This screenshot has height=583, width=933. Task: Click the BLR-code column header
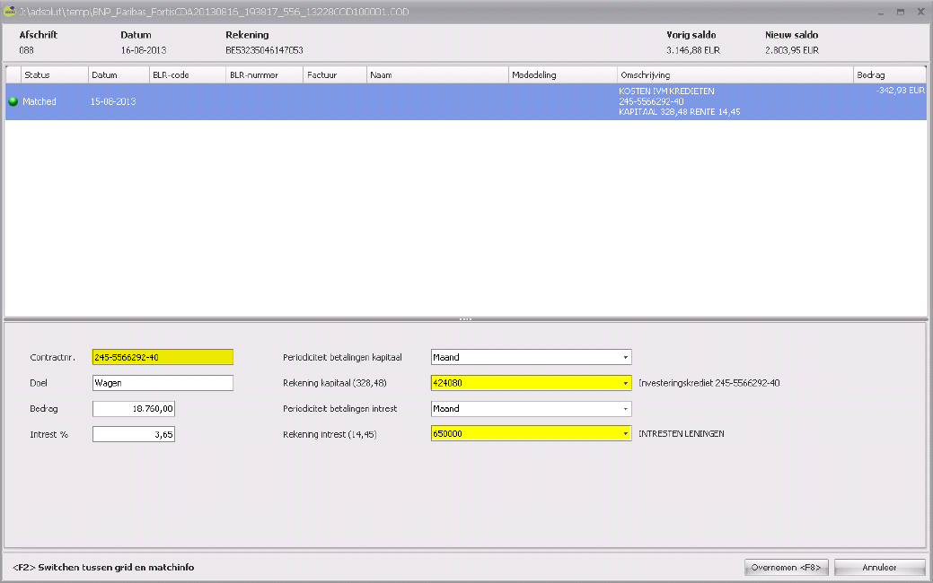pos(187,74)
